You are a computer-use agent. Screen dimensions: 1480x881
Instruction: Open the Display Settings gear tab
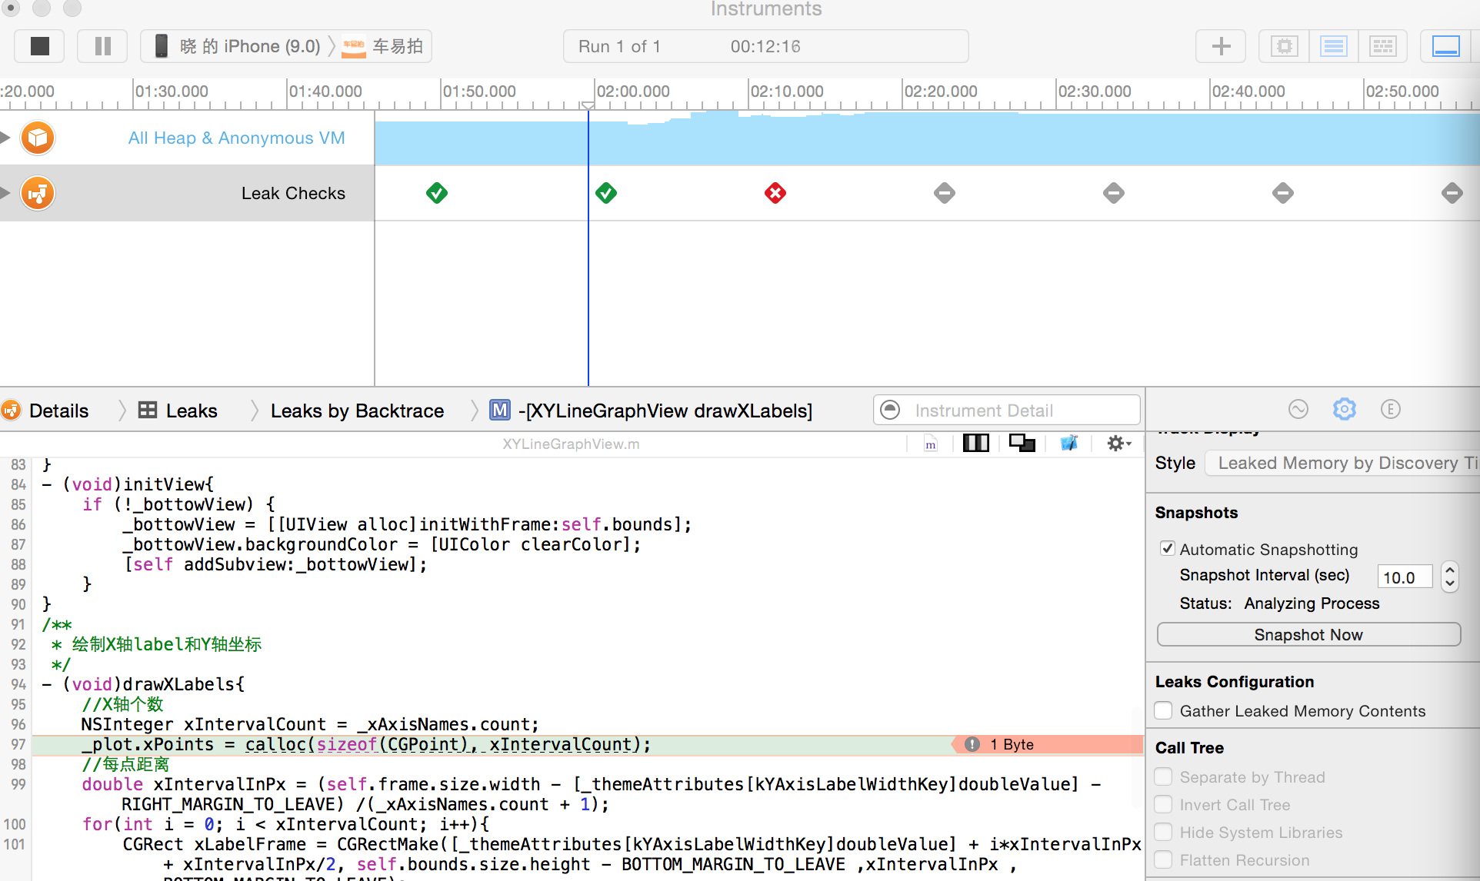coord(1345,409)
